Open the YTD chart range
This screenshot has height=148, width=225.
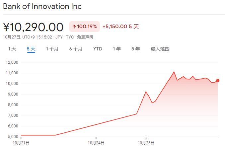98,49
